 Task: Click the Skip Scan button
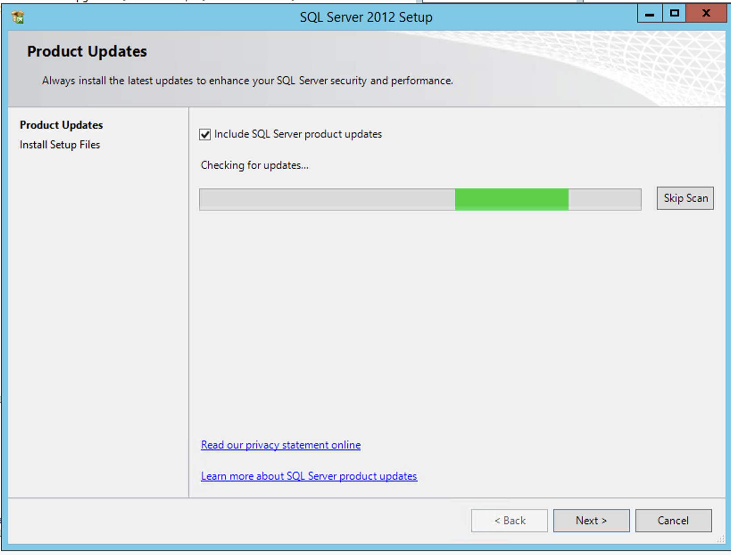(685, 198)
